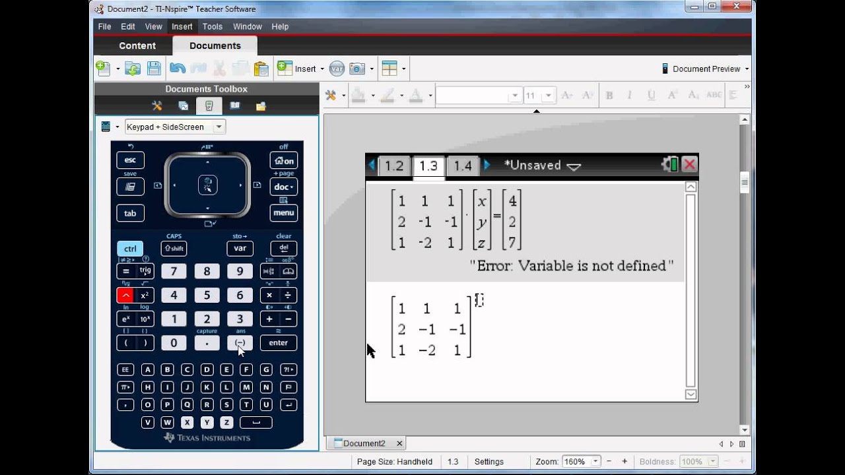This screenshot has height=475, width=845.
Task: Toggle Underline formatting button
Action: click(652, 96)
